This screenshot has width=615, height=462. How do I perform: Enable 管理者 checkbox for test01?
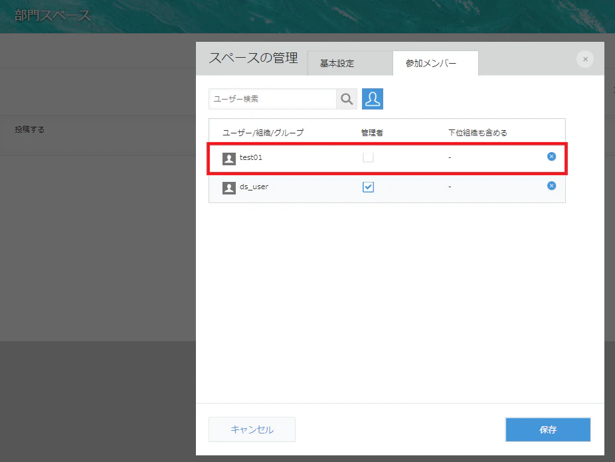(x=368, y=157)
